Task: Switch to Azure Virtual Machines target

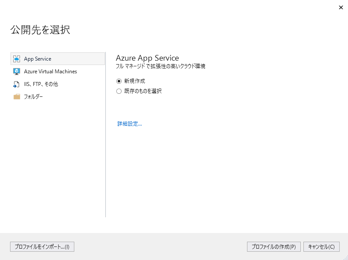Action: pyautogui.click(x=50, y=72)
